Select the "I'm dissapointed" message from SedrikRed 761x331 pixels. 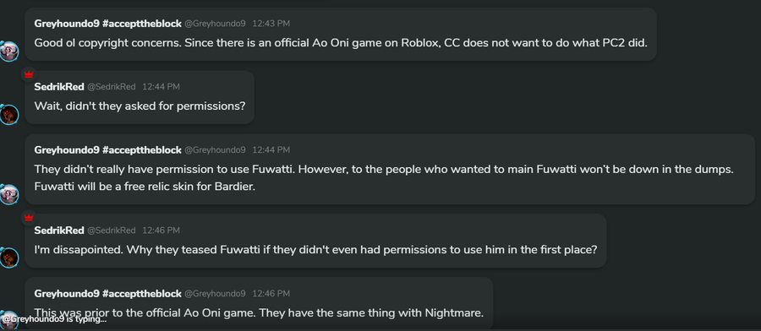[315, 241]
